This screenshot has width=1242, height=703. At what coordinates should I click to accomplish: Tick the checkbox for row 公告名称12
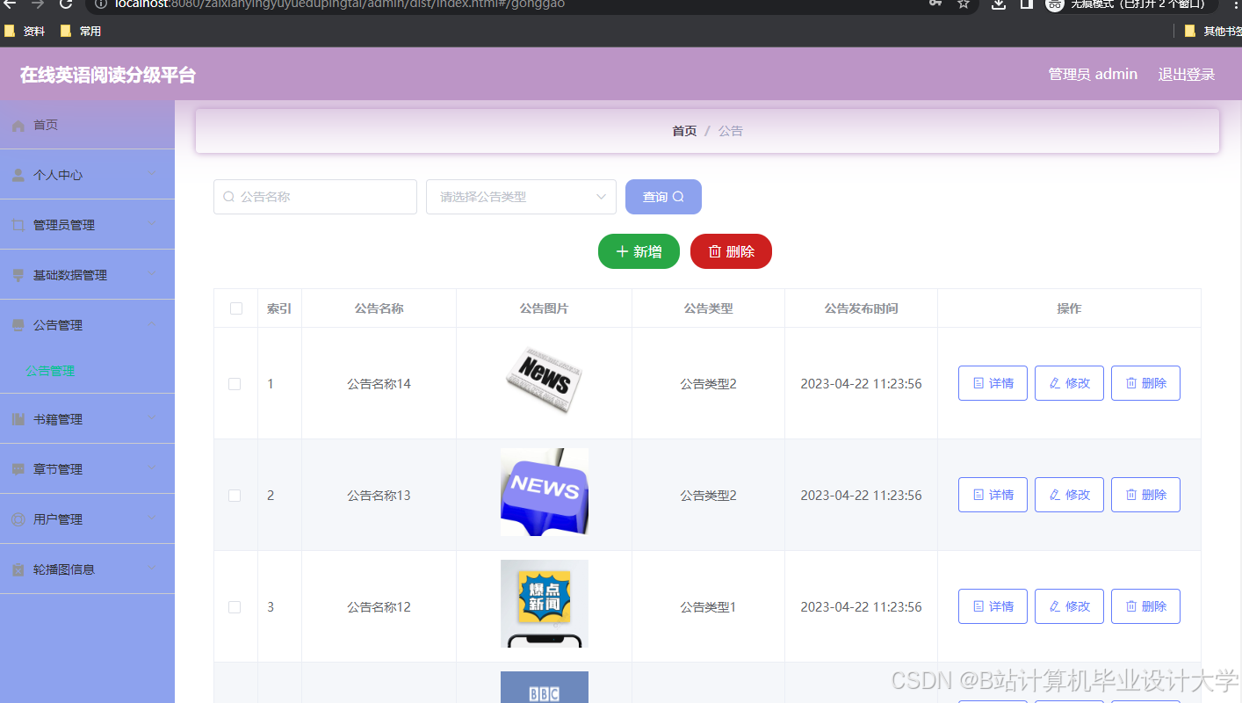(235, 607)
